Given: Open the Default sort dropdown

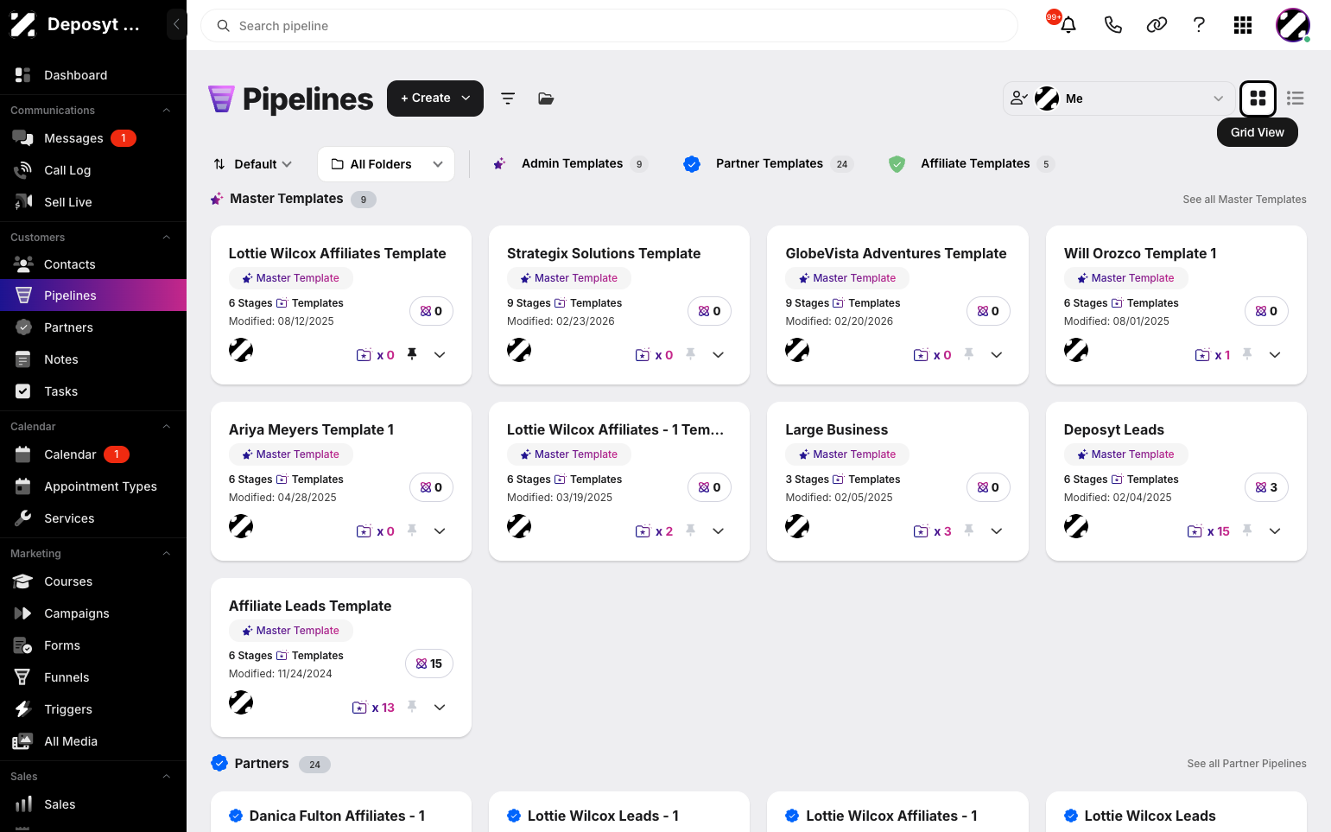Looking at the screenshot, I should click(252, 164).
